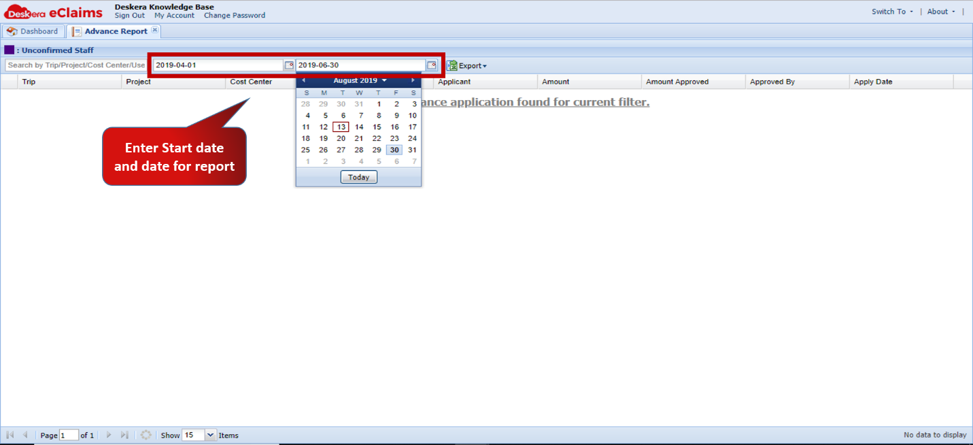
Task: Click the page number input field
Action: point(69,435)
